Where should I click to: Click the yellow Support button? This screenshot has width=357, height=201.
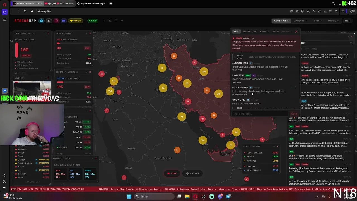[x=76, y=21]
